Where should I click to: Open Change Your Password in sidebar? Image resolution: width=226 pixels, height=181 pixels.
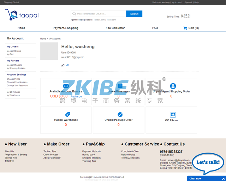(x=17, y=85)
